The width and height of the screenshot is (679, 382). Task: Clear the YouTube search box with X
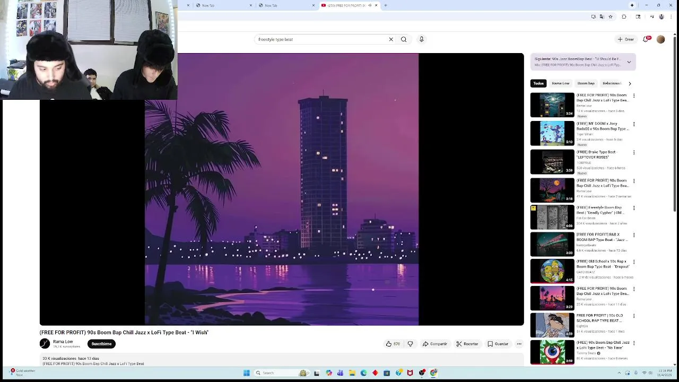coord(391,39)
